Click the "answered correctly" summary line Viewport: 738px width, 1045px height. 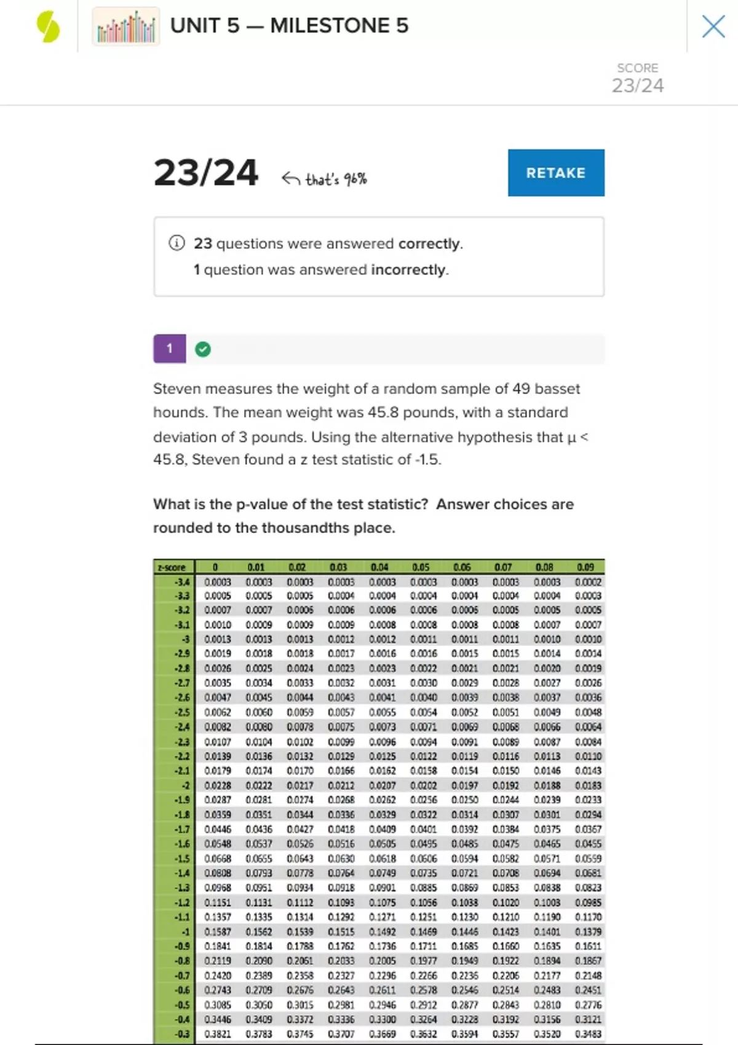click(328, 243)
